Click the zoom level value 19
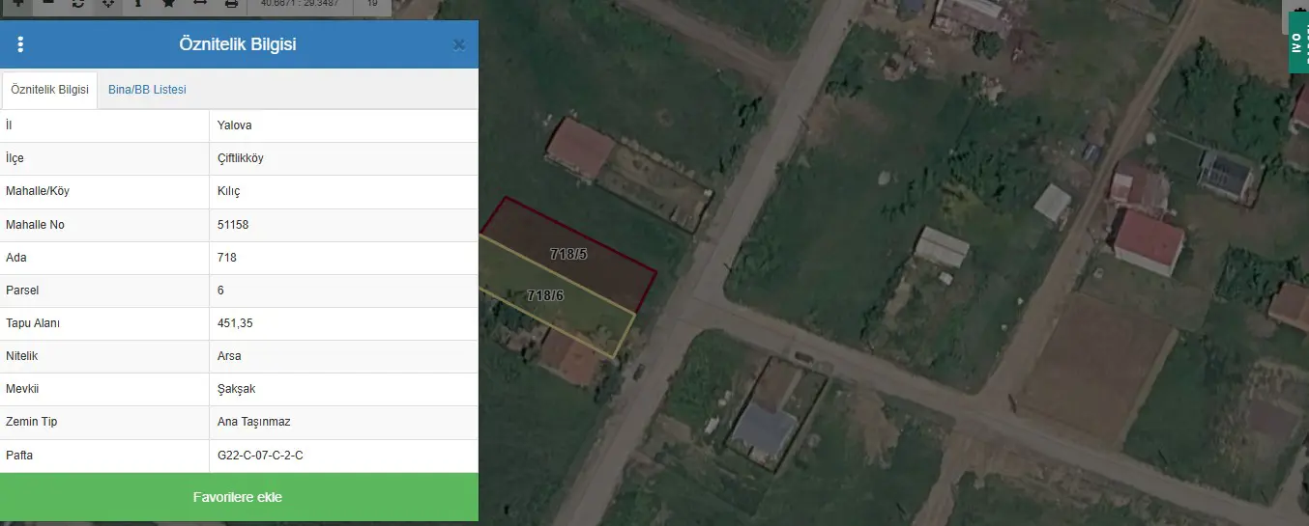This screenshot has height=526, width=1309. click(372, 4)
